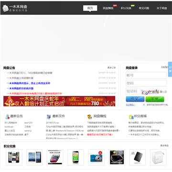172x172 pixels.
Task: Open 常见问题 in the top navigation
Action: click(x=144, y=8)
